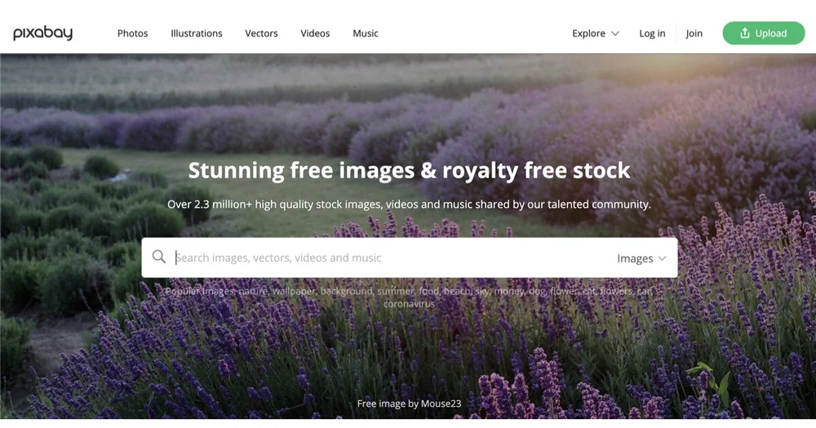Open the Illustrations section

(x=196, y=33)
